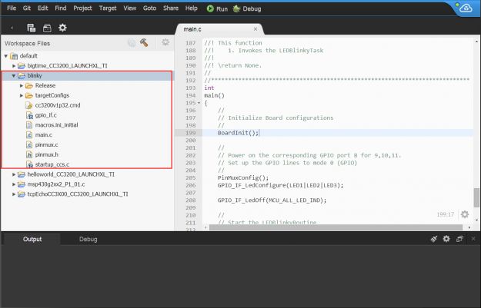This screenshot has width=481, height=308.
Task: Collapse the blinky project arrow
Action: 14,75
